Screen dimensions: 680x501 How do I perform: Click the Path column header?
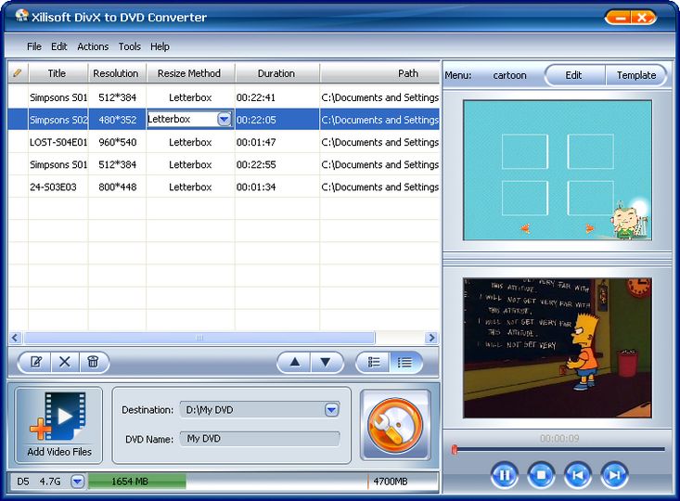point(380,73)
